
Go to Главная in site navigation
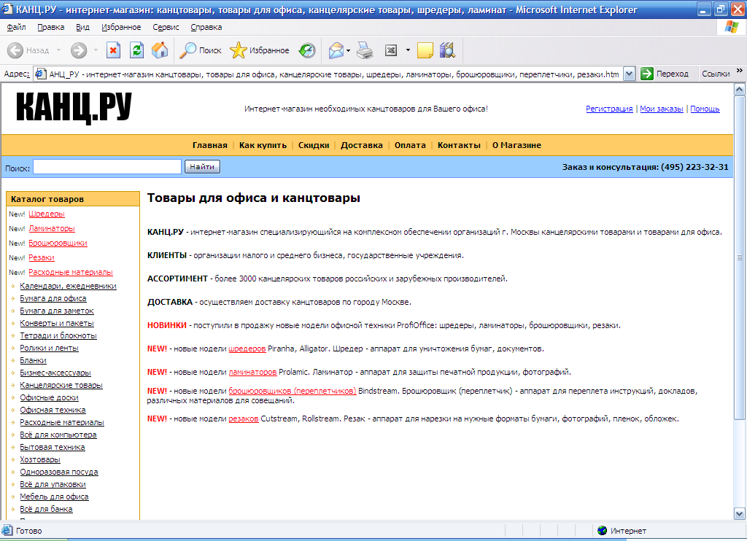pyautogui.click(x=209, y=145)
